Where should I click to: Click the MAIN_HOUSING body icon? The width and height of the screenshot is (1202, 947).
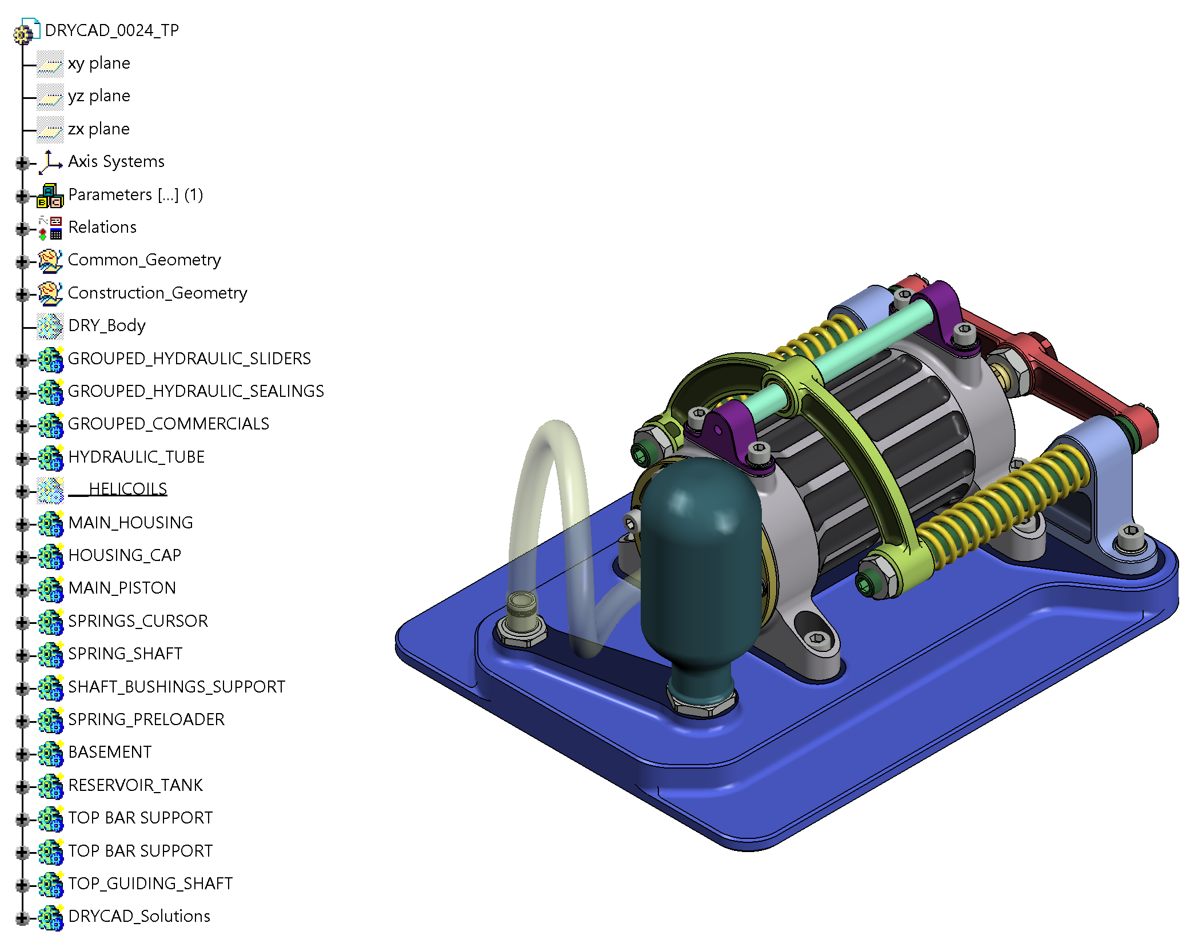50,523
